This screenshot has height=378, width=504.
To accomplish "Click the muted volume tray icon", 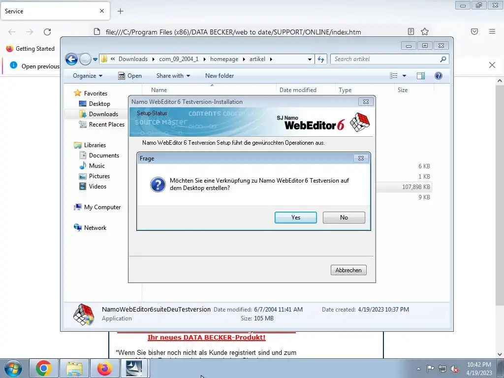I will (x=454, y=369).
